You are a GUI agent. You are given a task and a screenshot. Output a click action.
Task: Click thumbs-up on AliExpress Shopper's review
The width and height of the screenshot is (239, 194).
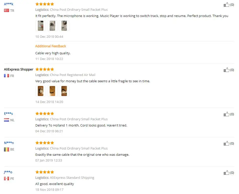tap(226, 70)
